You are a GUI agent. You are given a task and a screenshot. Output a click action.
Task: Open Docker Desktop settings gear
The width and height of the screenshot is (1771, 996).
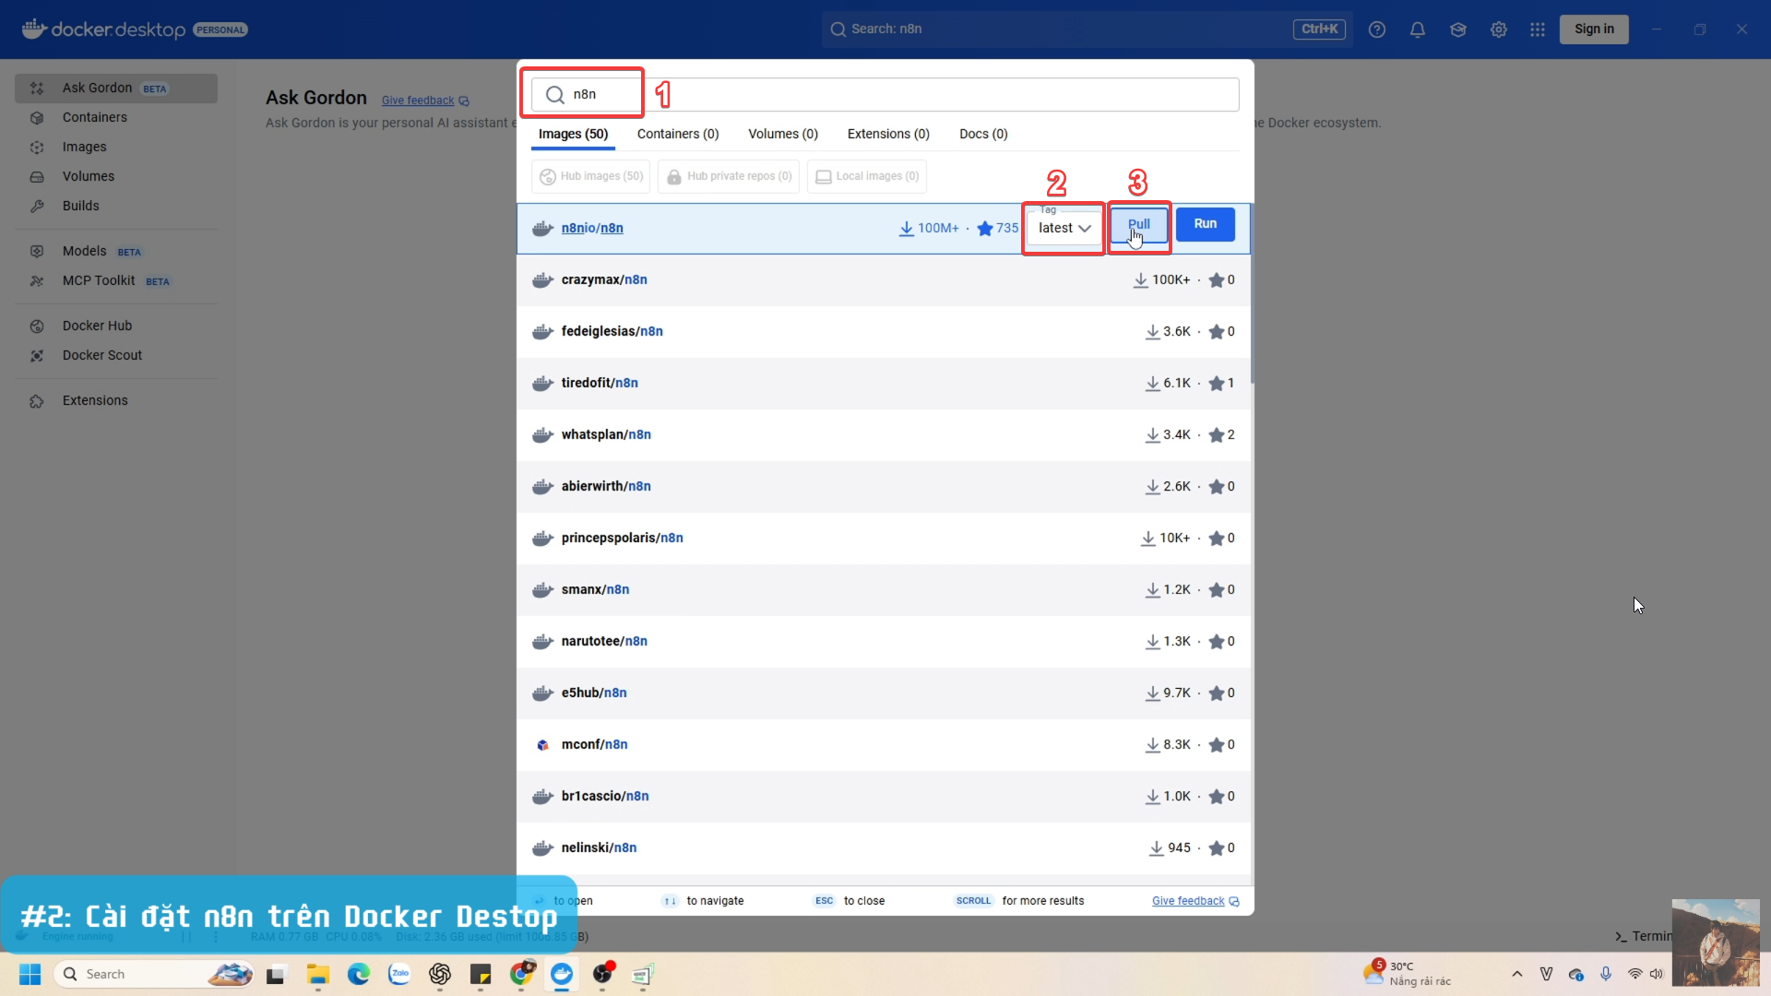pyautogui.click(x=1499, y=30)
